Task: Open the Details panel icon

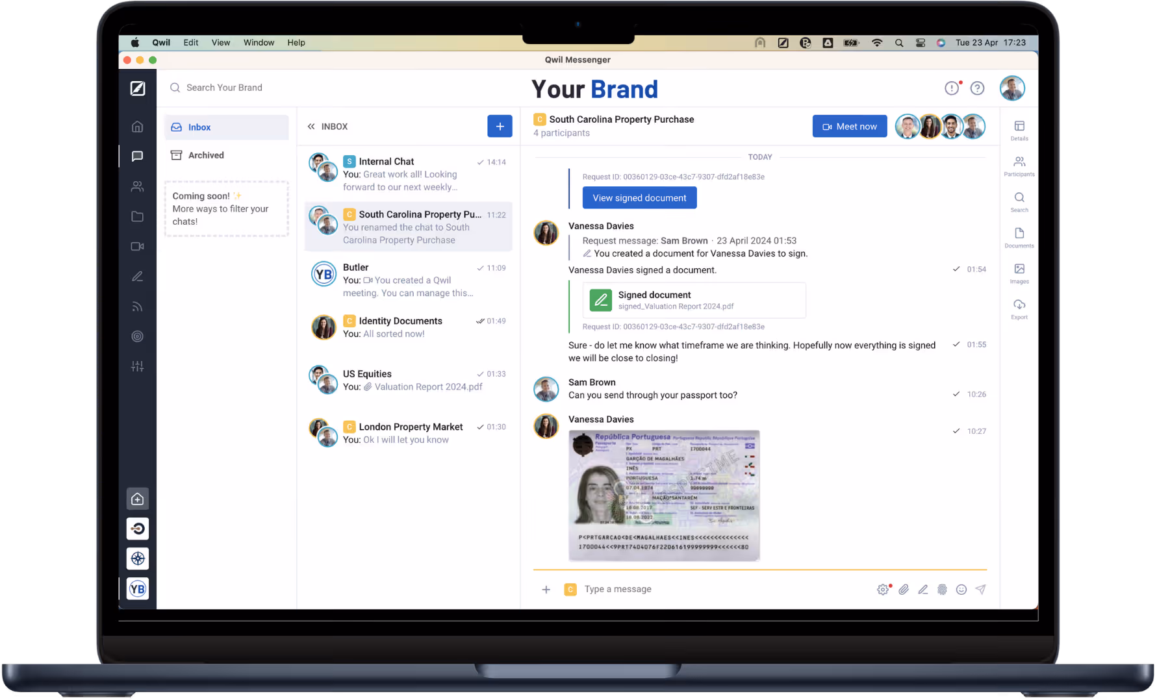Action: pyautogui.click(x=1019, y=130)
